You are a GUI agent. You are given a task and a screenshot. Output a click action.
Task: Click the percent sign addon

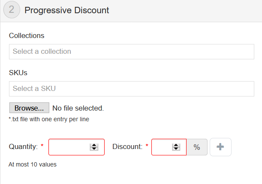point(197,147)
